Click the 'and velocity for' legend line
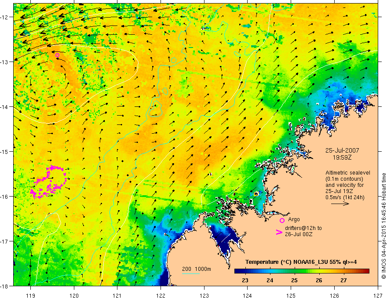Screen dimensions: 387x299 click(344, 185)
